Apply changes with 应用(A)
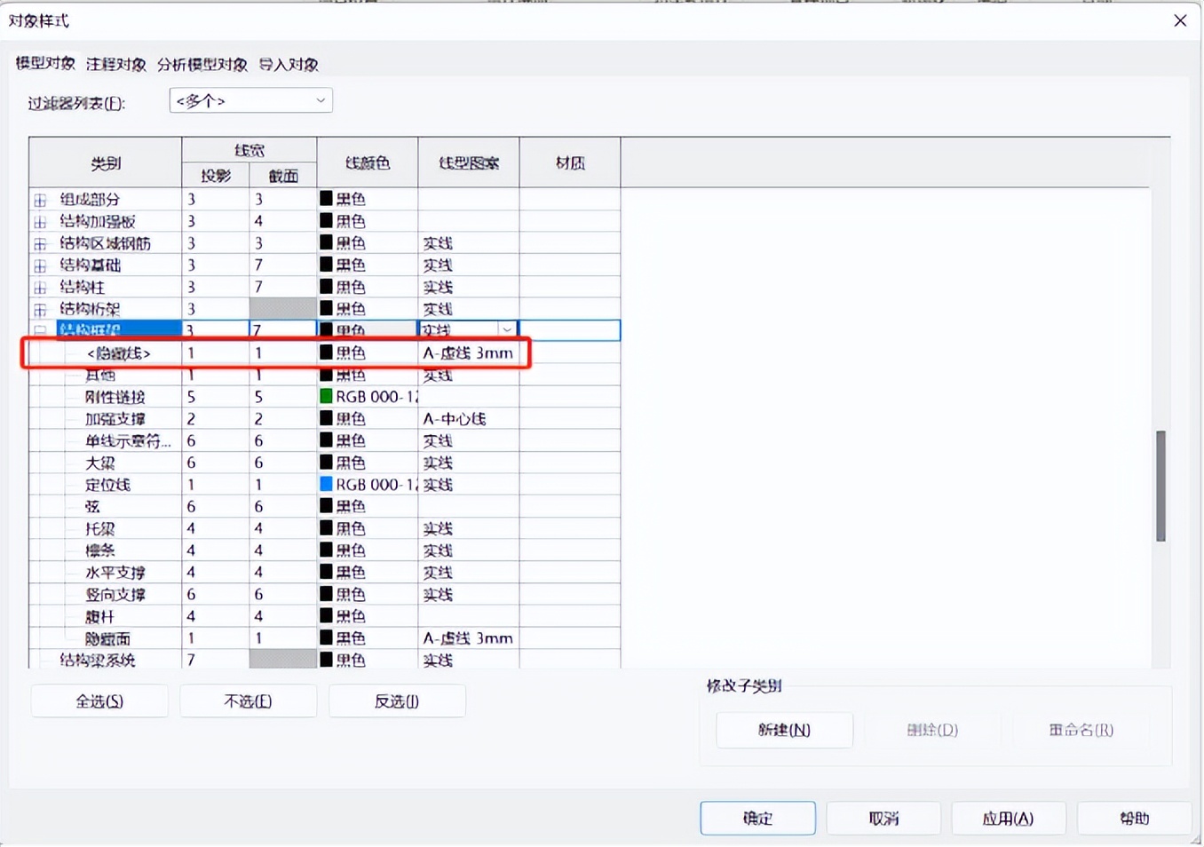 [1009, 819]
